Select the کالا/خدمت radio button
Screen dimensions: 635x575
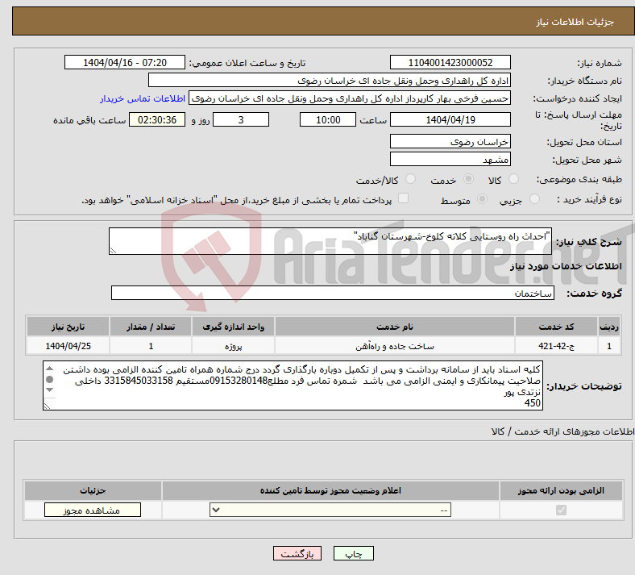[x=411, y=179]
